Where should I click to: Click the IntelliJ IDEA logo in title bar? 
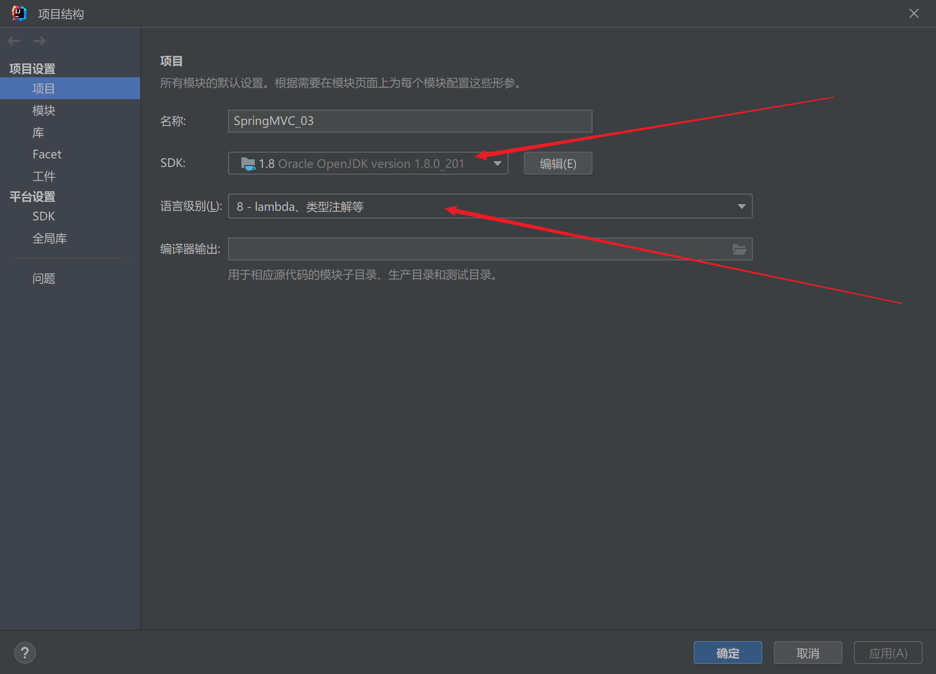(x=19, y=13)
